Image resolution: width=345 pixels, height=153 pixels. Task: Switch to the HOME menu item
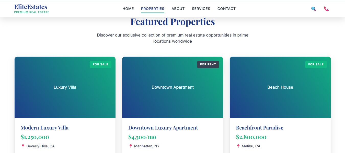pos(128,9)
